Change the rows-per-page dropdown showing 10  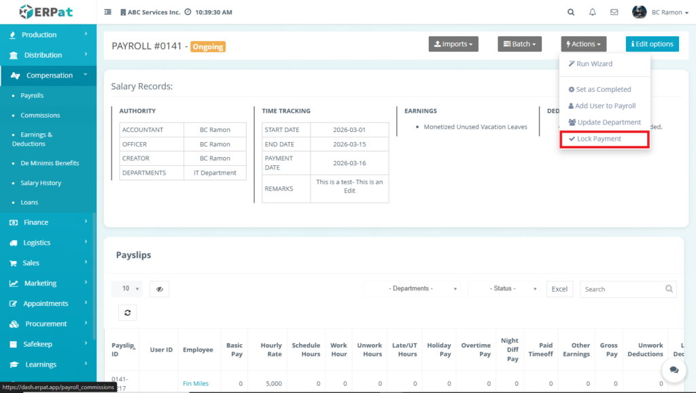pyautogui.click(x=127, y=289)
